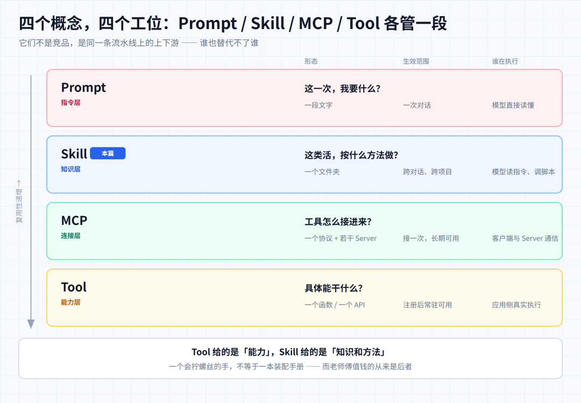This screenshot has height=403, width=581.
Task: Click the footer sentence 一个会拧螺丝的手
Action: coord(290,366)
